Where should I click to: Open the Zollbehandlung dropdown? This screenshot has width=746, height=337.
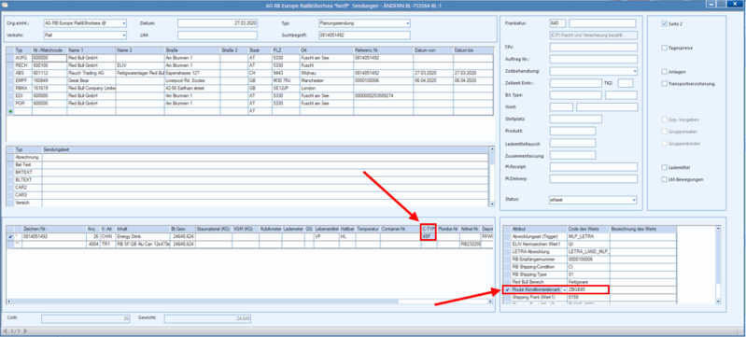pos(635,71)
